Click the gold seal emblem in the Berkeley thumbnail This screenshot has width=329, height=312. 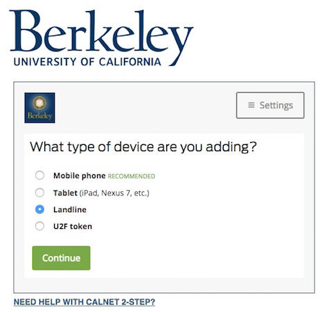(39, 103)
